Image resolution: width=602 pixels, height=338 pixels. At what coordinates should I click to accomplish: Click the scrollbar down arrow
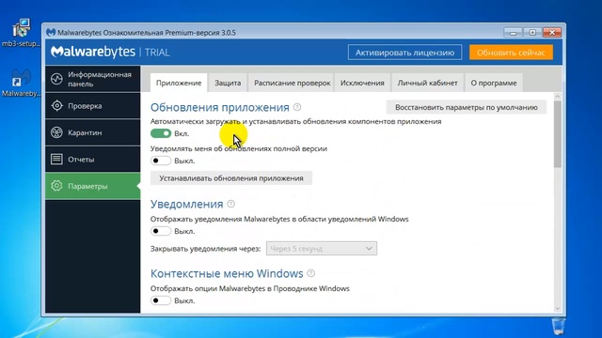[558, 308]
